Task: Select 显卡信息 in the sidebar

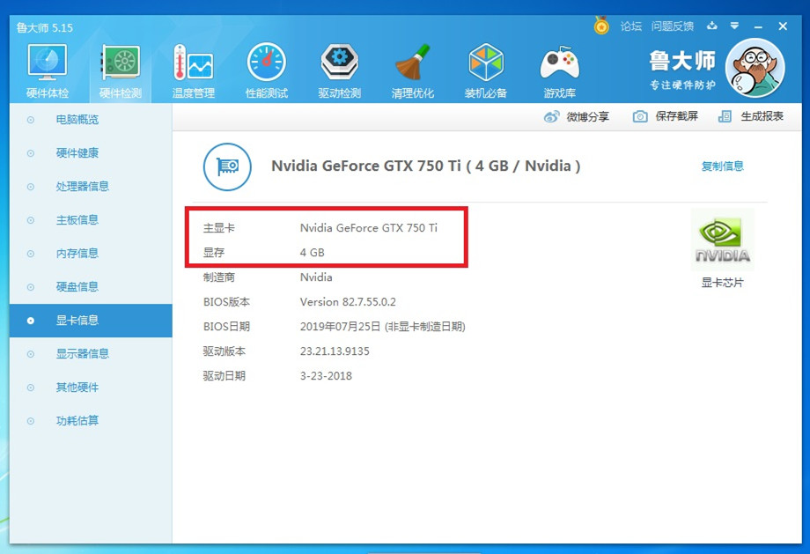Action: click(91, 321)
